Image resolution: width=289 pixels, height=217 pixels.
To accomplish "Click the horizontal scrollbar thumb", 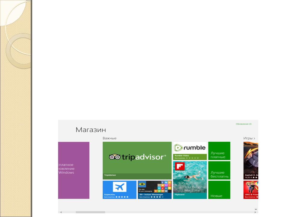I will (90, 212).
